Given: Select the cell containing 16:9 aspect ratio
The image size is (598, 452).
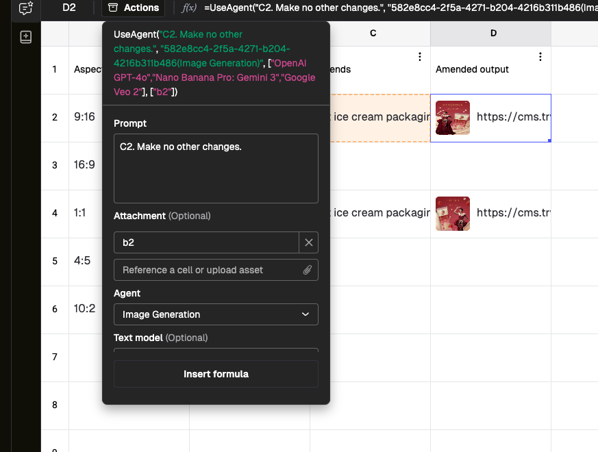Looking at the screenshot, I should 84,165.
